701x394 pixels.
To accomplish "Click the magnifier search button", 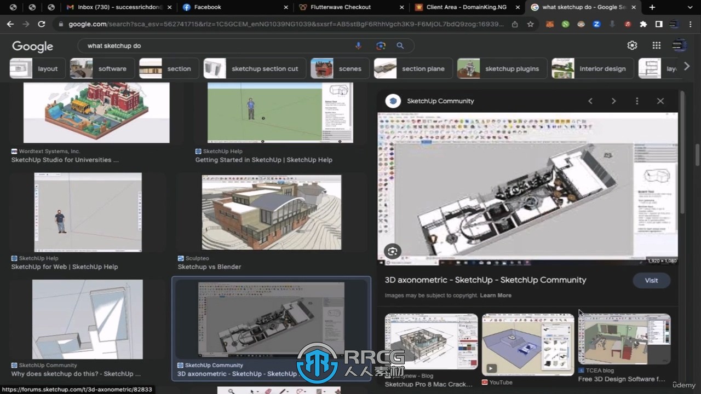I will [400, 46].
